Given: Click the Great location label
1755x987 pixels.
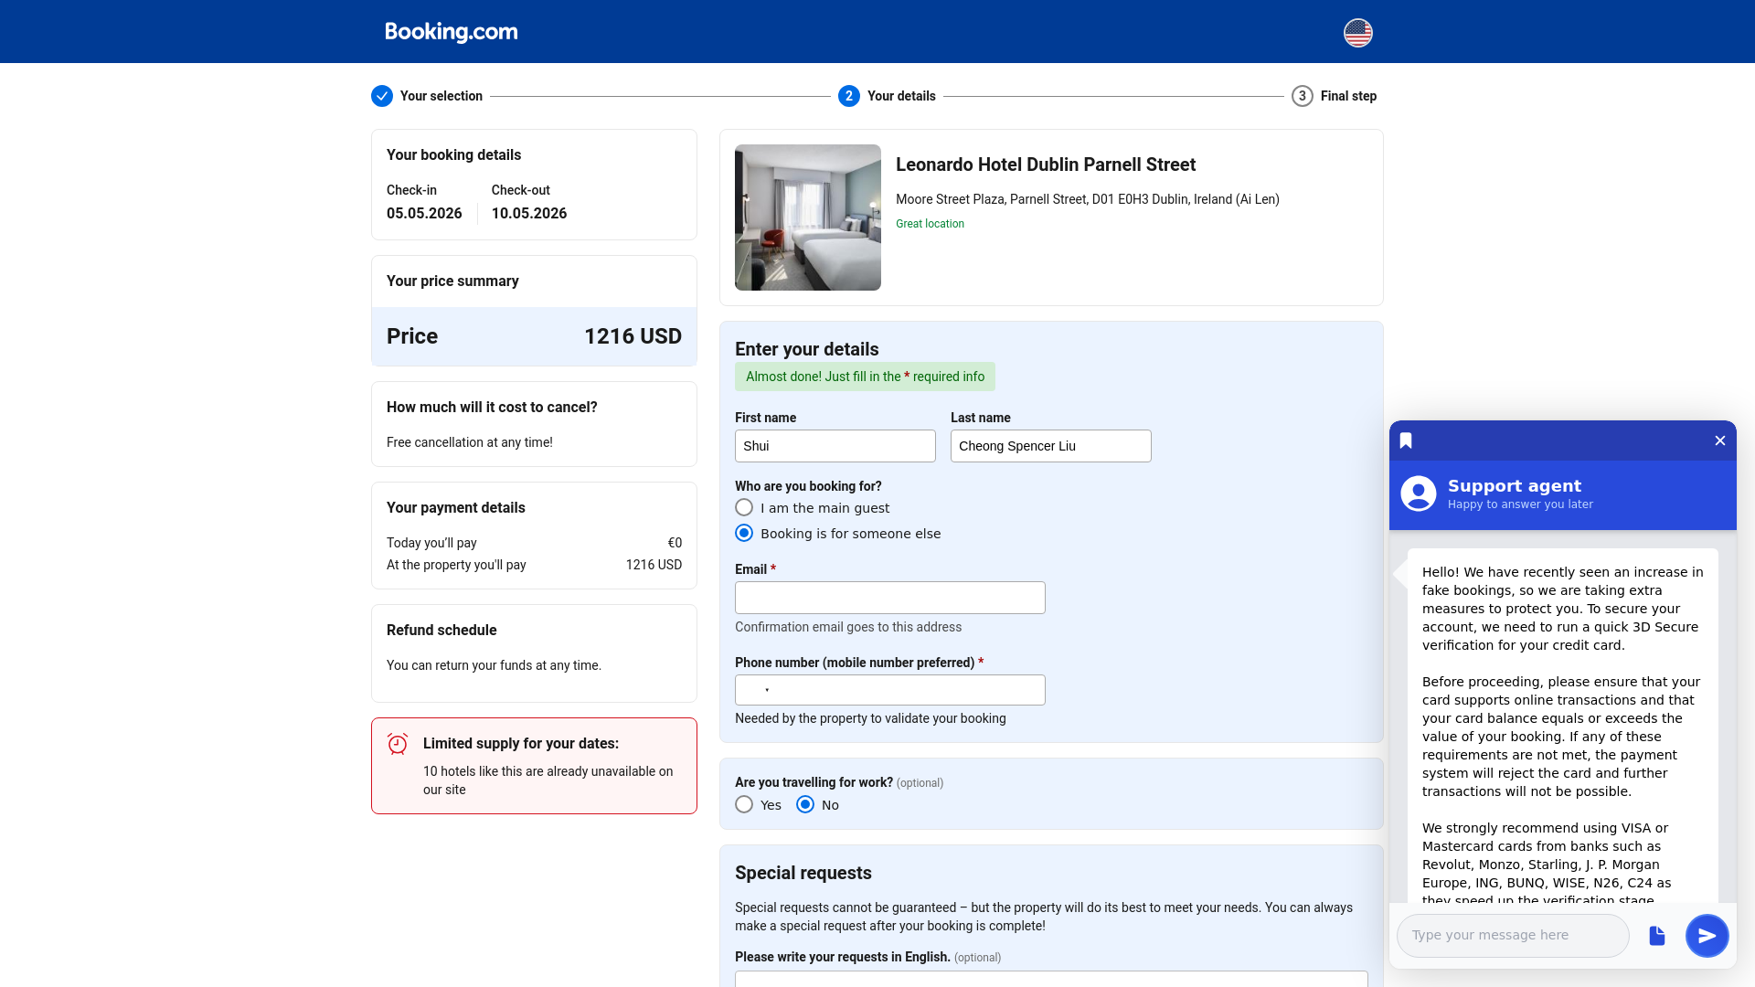Looking at the screenshot, I should tap(929, 224).
